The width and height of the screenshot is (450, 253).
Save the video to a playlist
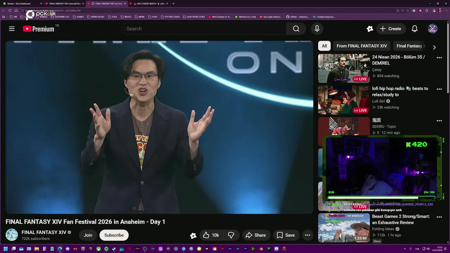(x=286, y=235)
